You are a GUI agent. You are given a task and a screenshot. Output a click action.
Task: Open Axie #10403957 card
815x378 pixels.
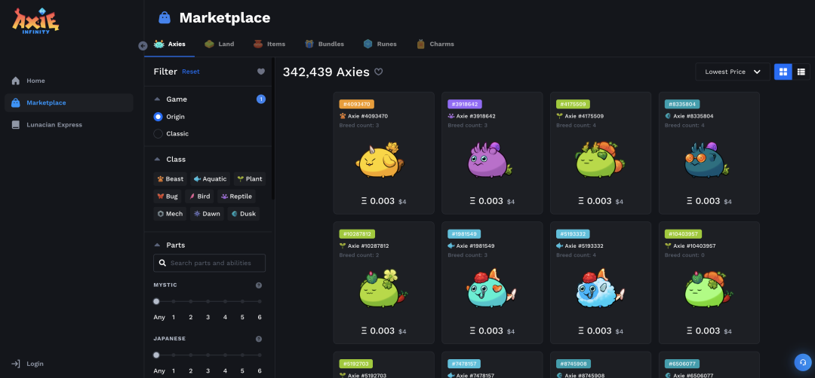point(709,283)
